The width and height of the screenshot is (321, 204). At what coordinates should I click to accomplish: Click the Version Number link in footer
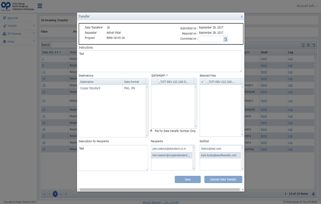click(x=160, y=202)
